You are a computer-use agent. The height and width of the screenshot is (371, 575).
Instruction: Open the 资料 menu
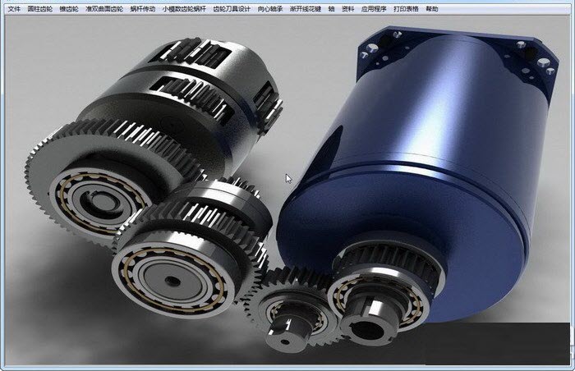point(348,8)
